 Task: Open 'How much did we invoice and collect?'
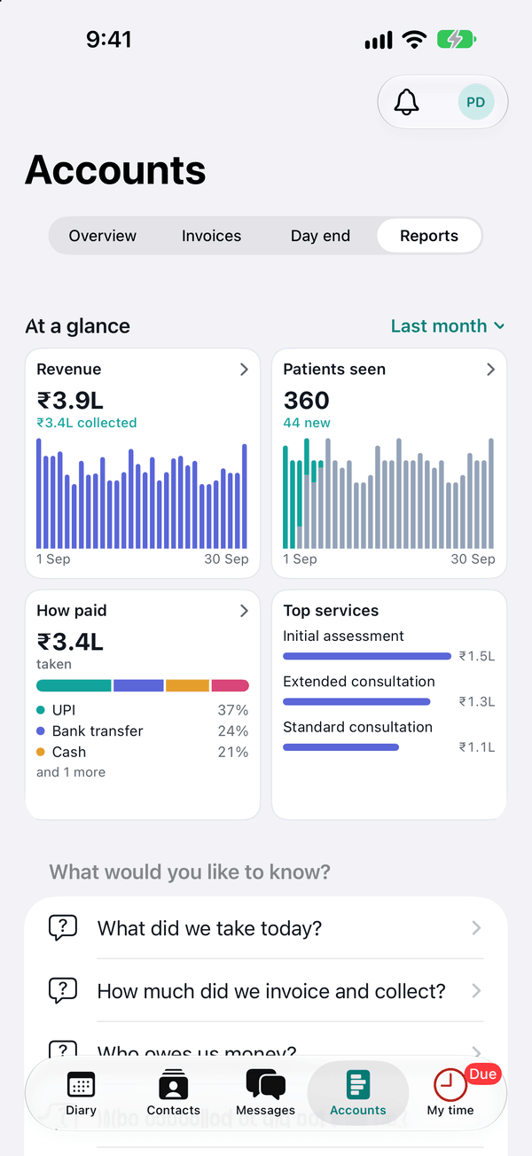266,990
